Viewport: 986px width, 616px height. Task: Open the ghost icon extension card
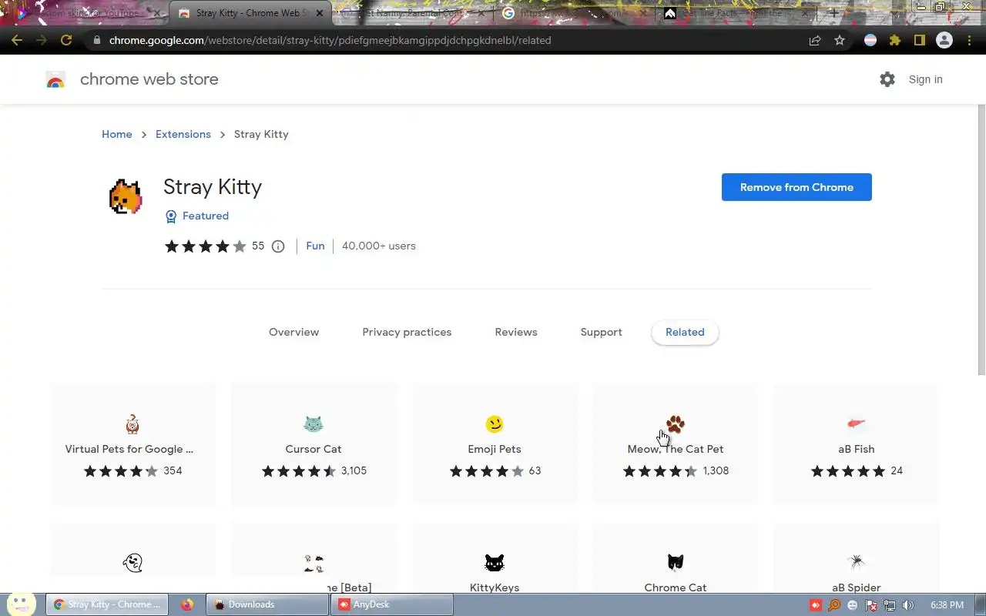(132, 562)
